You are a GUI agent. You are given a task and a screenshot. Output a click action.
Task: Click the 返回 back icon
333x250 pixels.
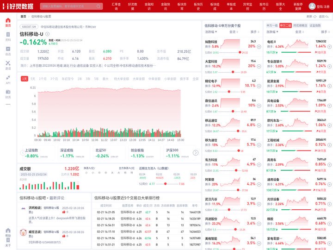click(327, 16)
